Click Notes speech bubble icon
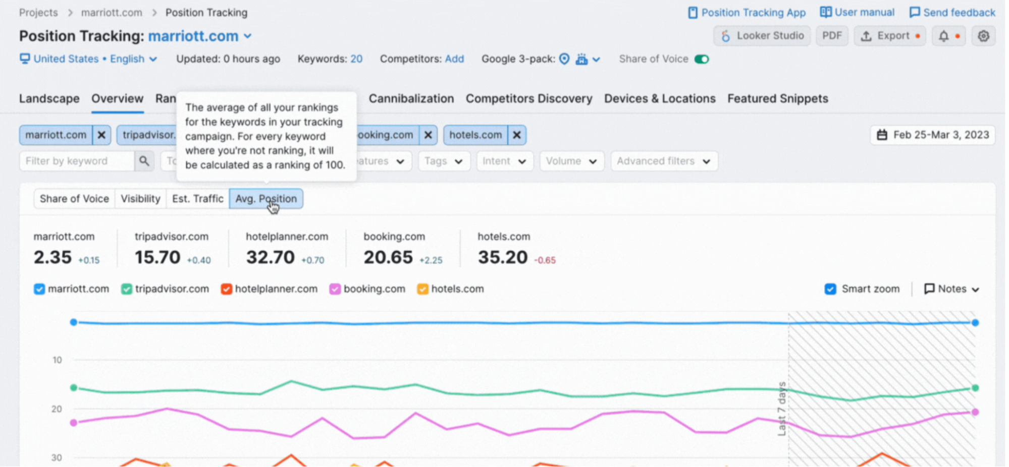1009x467 pixels. (929, 289)
